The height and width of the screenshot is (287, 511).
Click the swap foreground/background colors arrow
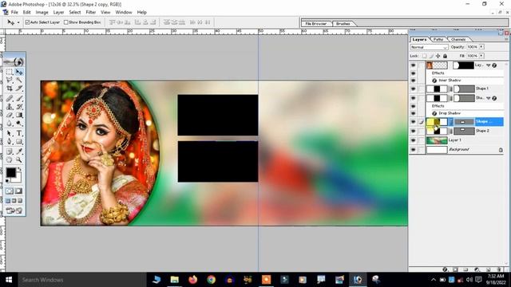click(x=19, y=169)
